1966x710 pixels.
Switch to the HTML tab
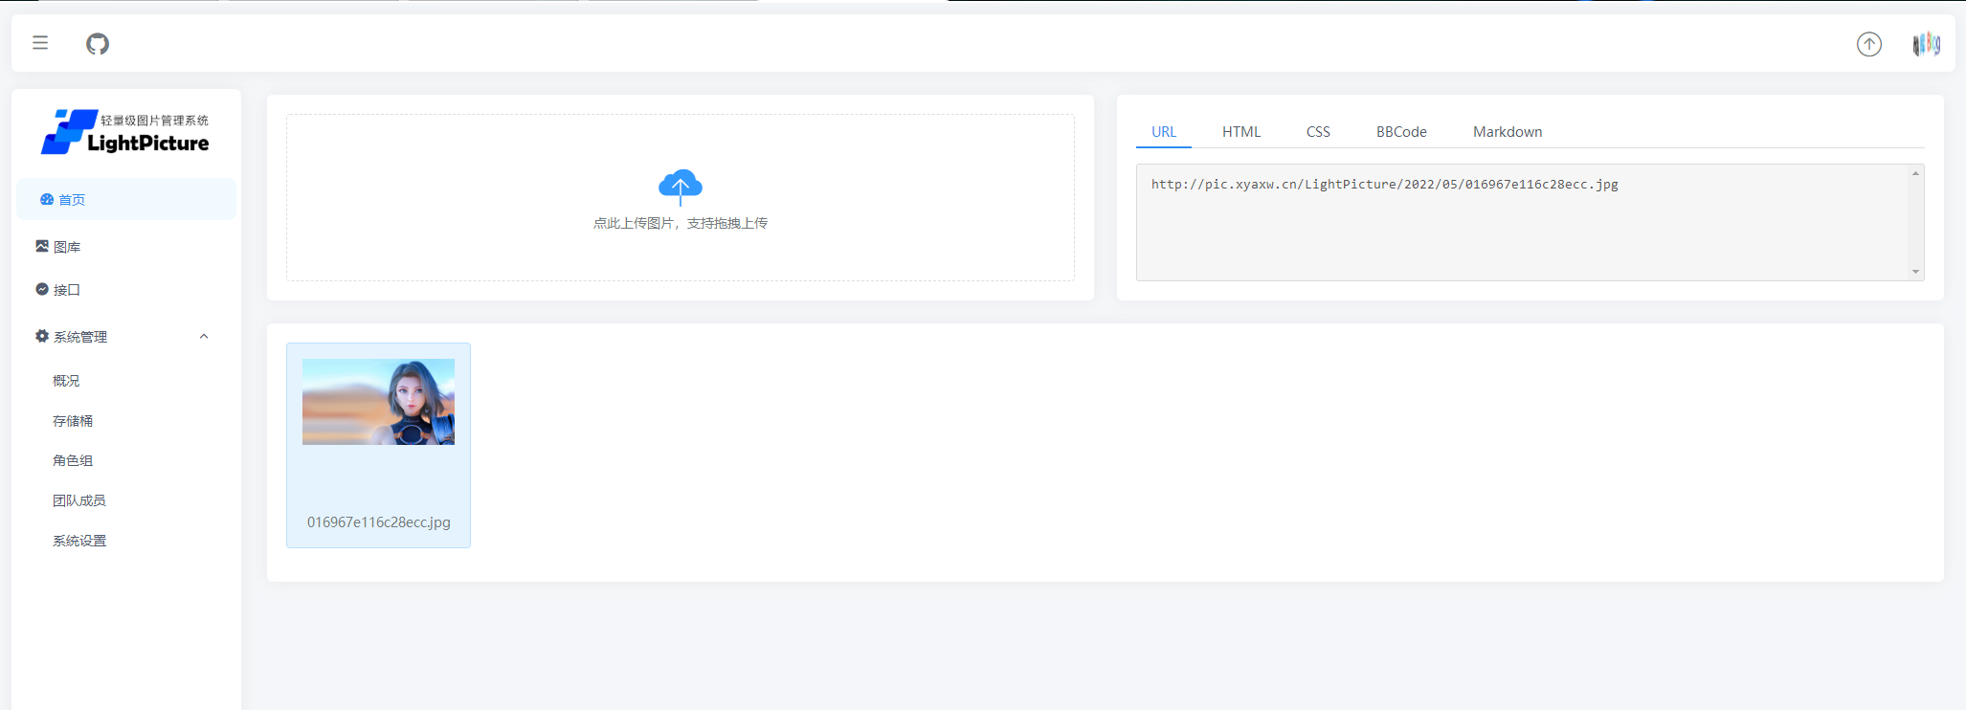point(1240,132)
